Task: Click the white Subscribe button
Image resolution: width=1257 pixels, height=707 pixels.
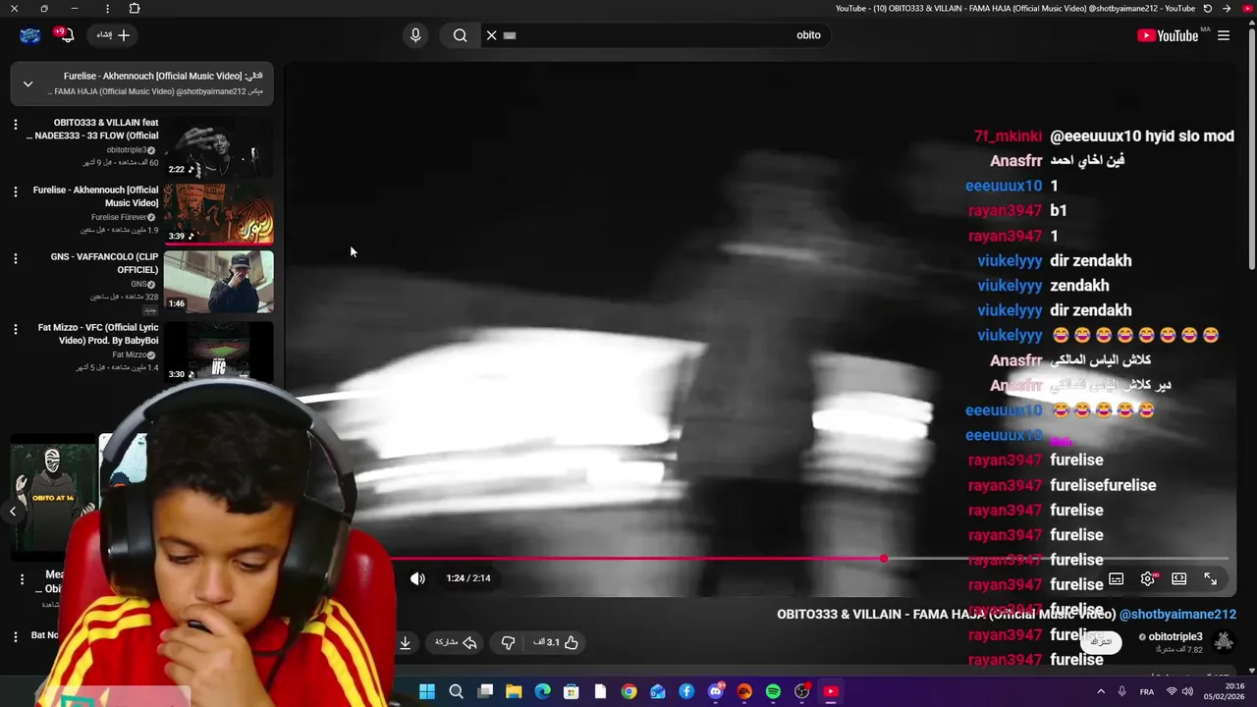Action: pos(1102,641)
